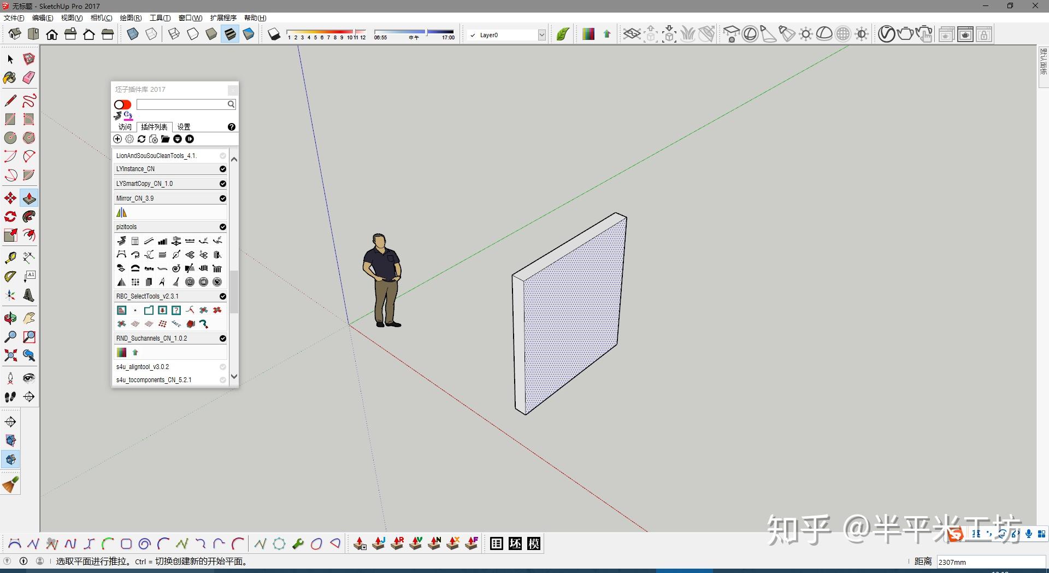Viewport: 1049px width, 573px height.
Task: Click the Mirror plugin icon
Action: point(121,212)
